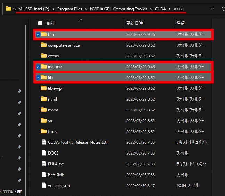This screenshot has width=225, height=196.
Task: Select the libnvvp folder name
Action: pyautogui.click(x=55, y=88)
